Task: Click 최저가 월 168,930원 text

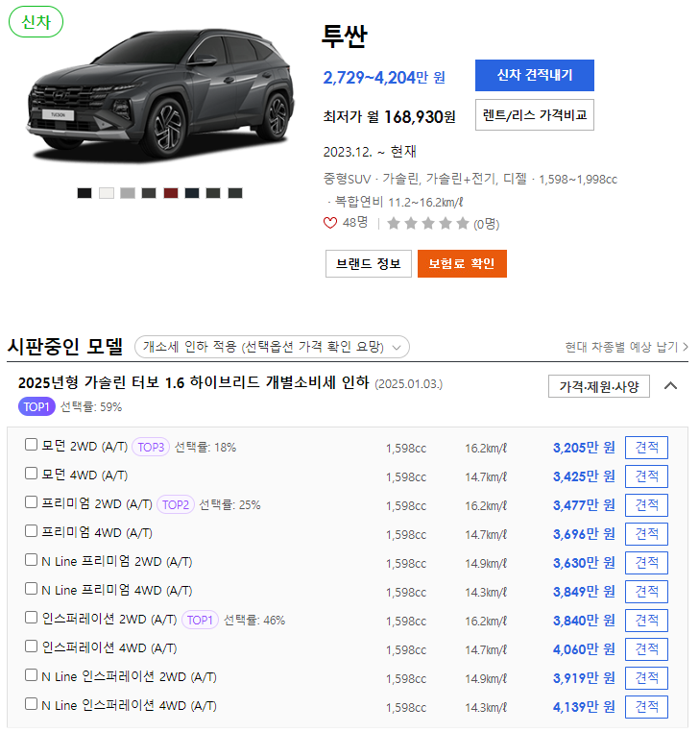Action: tap(389, 116)
